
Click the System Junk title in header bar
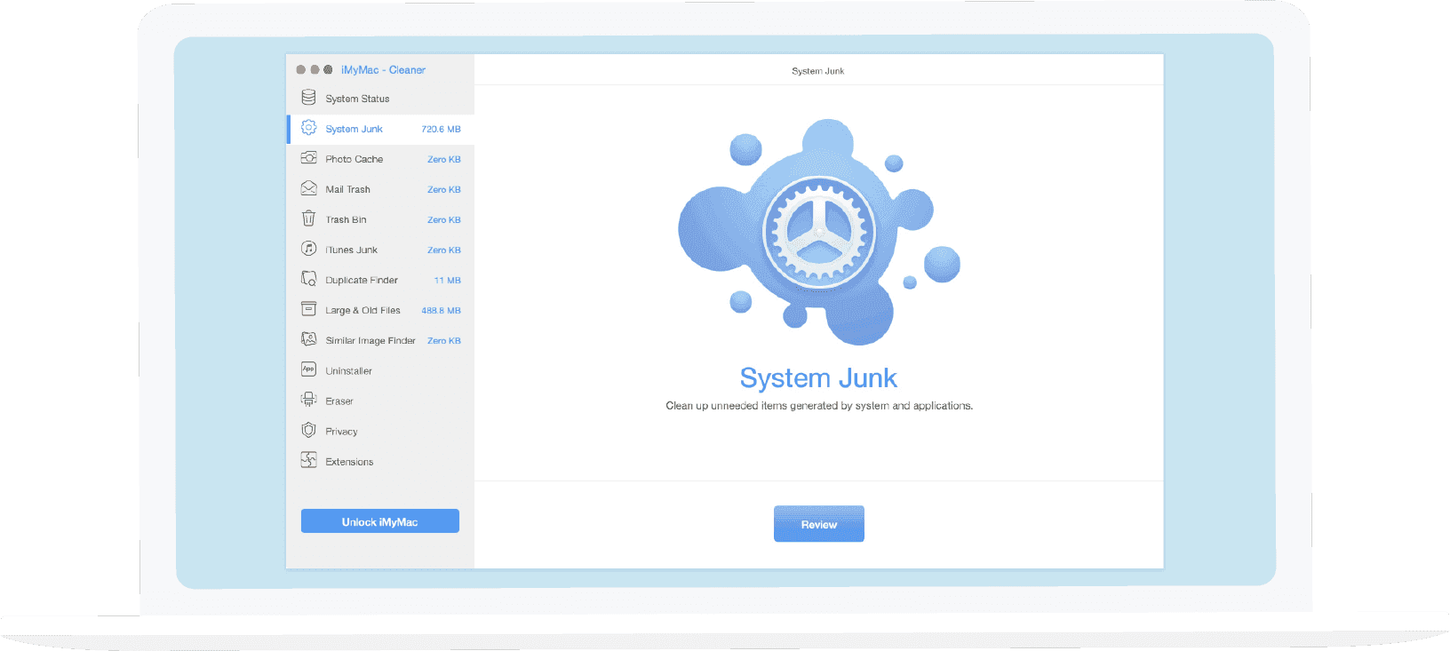tap(818, 71)
